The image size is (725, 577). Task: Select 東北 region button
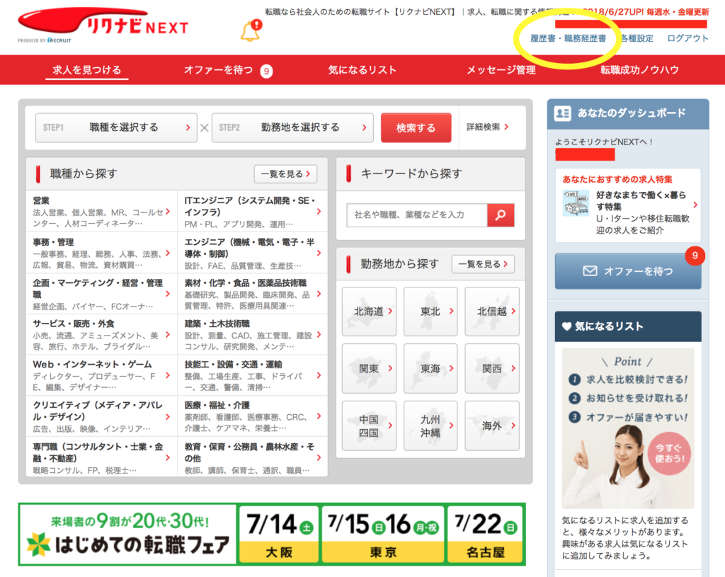[430, 312]
